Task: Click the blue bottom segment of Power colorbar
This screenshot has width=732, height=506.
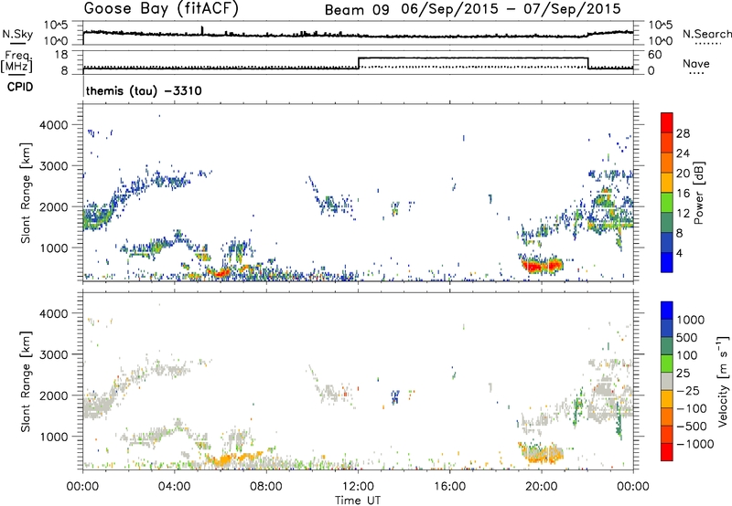Action: coord(667,262)
